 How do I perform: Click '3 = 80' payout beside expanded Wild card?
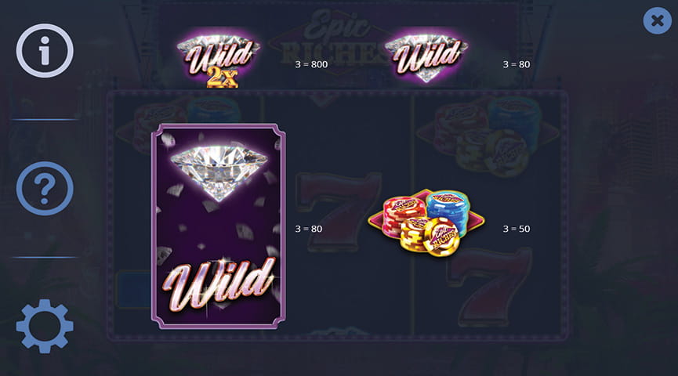(x=309, y=229)
